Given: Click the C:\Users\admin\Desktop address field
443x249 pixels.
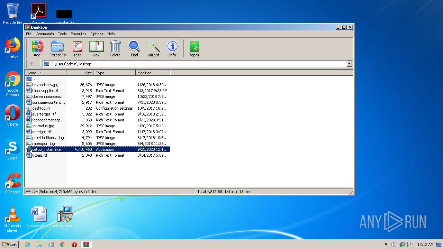Looking at the screenshot, I should [195, 64].
